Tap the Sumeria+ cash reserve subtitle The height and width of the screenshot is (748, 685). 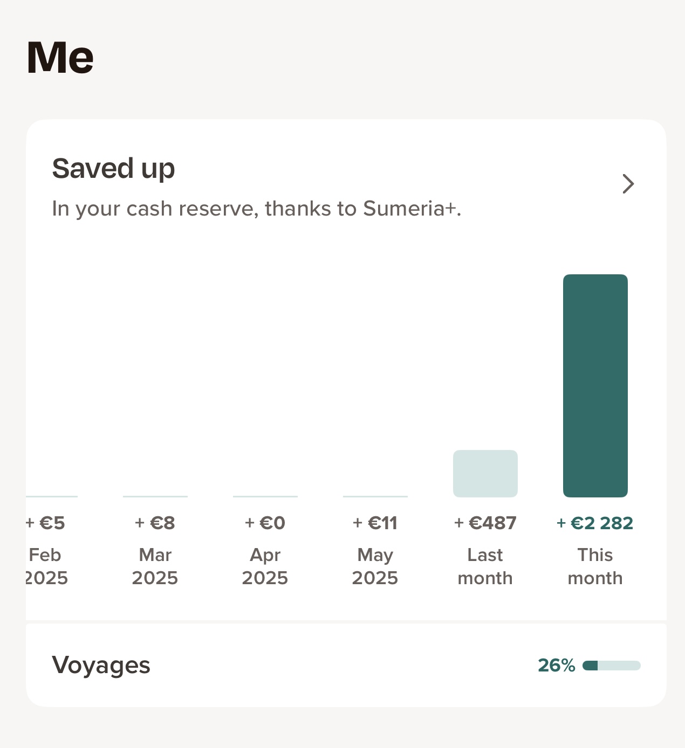(x=257, y=209)
